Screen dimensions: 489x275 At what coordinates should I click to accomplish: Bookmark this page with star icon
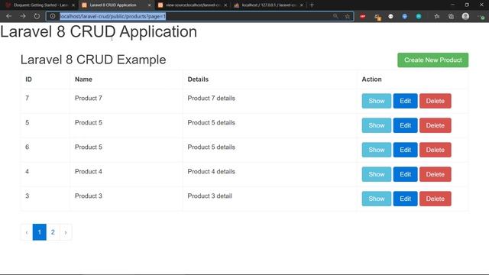pyautogui.click(x=348, y=16)
